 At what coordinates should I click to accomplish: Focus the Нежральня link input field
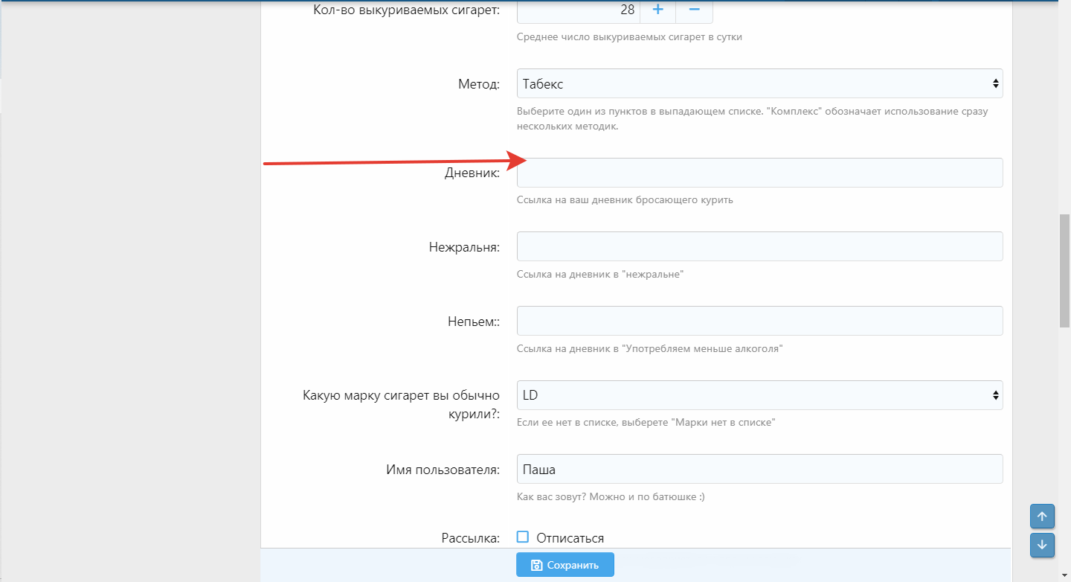pyautogui.click(x=759, y=246)
